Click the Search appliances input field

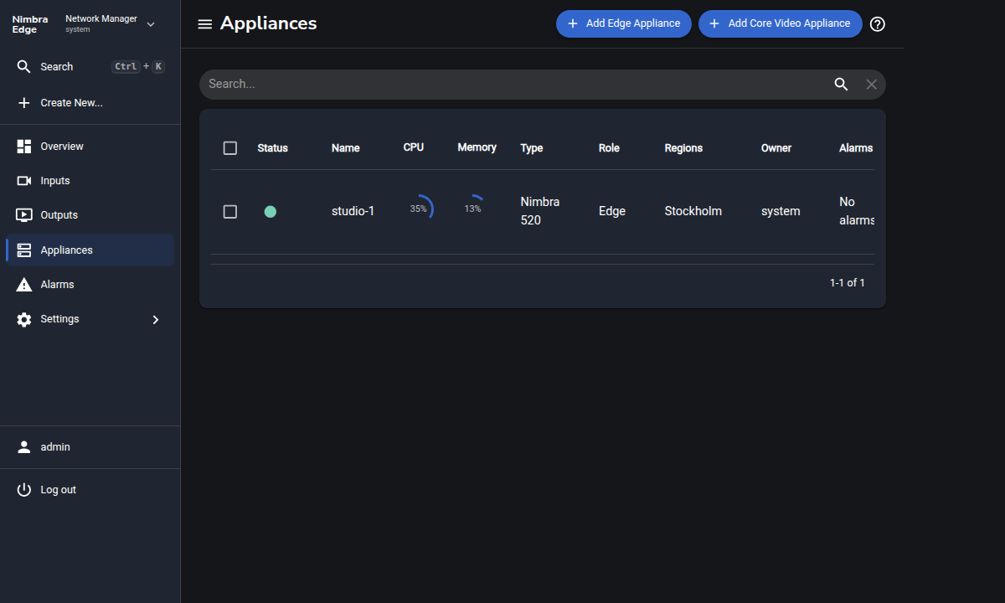point(516,85)
